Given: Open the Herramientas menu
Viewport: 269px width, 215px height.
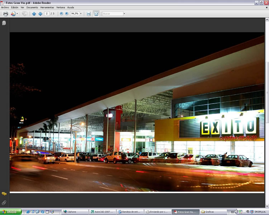Looking at the screenshot, I should click(47, 8).
